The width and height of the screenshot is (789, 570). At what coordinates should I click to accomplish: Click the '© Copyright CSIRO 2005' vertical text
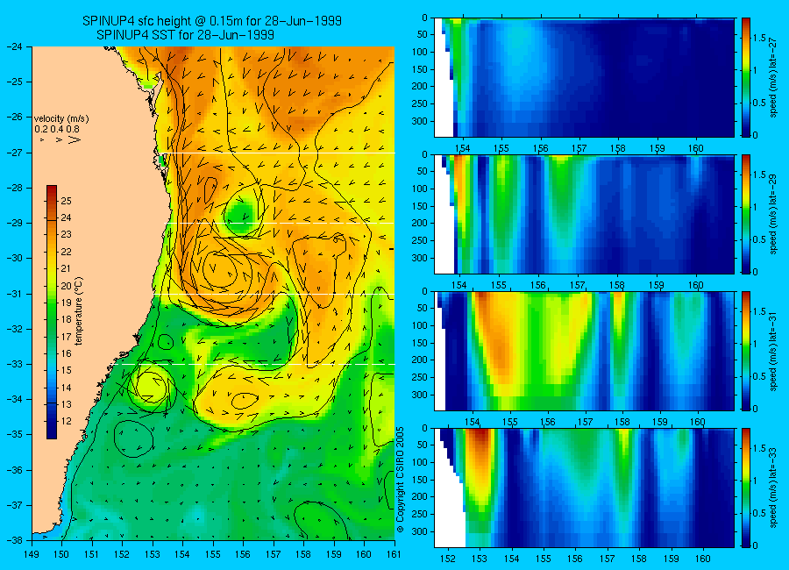401,480
